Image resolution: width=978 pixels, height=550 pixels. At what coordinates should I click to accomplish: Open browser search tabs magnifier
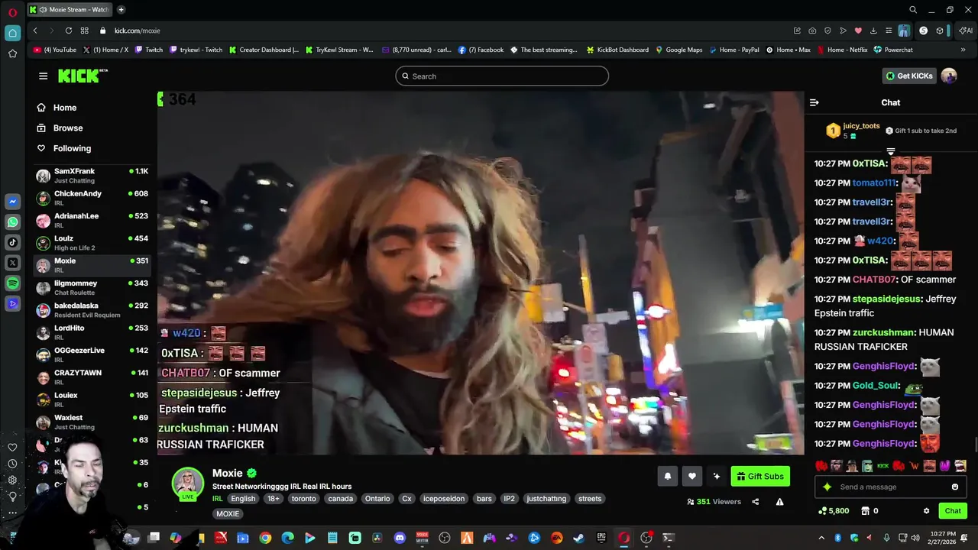[912, 10]
